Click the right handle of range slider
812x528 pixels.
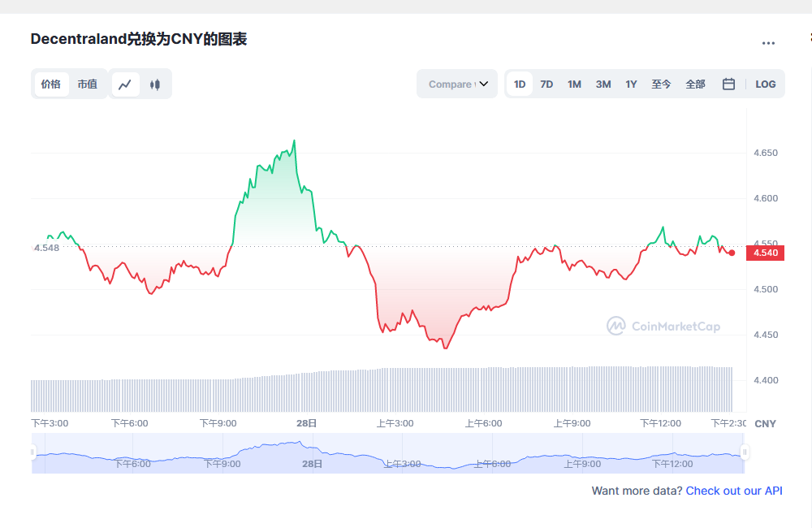point(745,452)
